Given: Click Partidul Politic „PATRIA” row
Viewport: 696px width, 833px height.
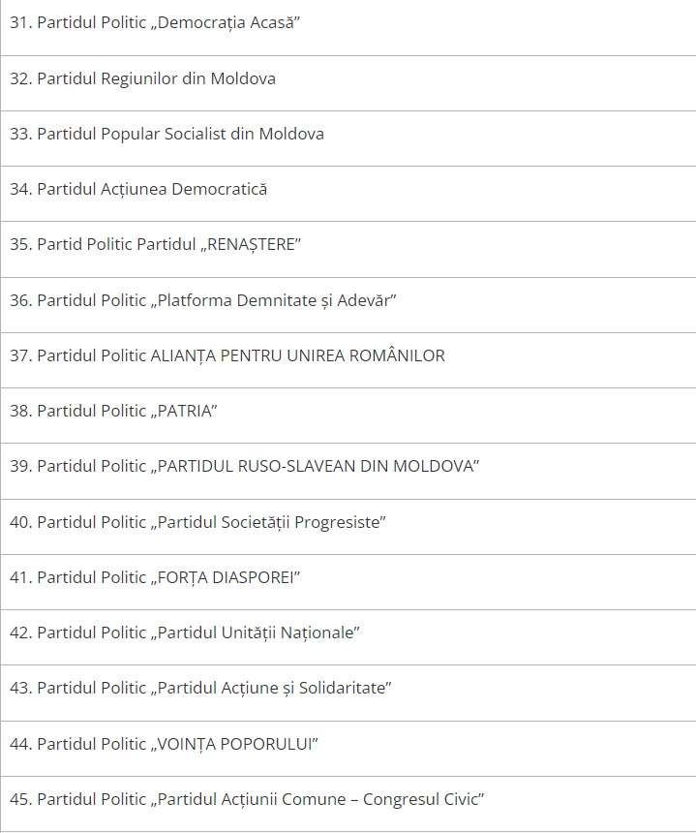Looking at the screenshot, I should [x=348, y=416].
